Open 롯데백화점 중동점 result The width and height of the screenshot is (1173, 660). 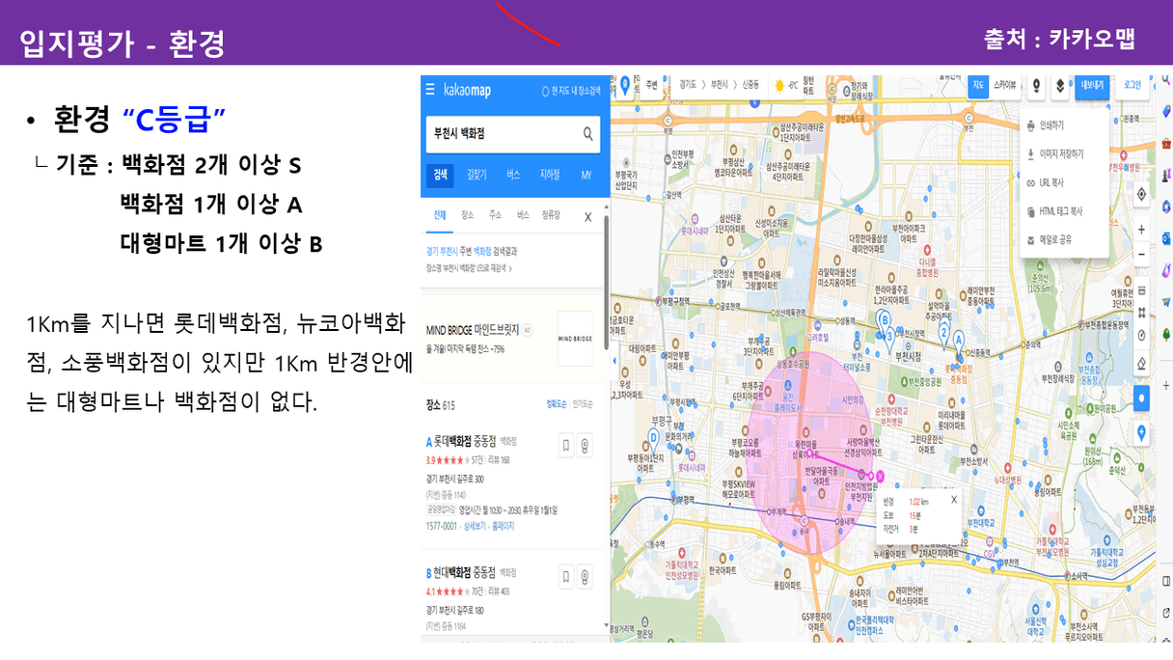click(466, 442)
